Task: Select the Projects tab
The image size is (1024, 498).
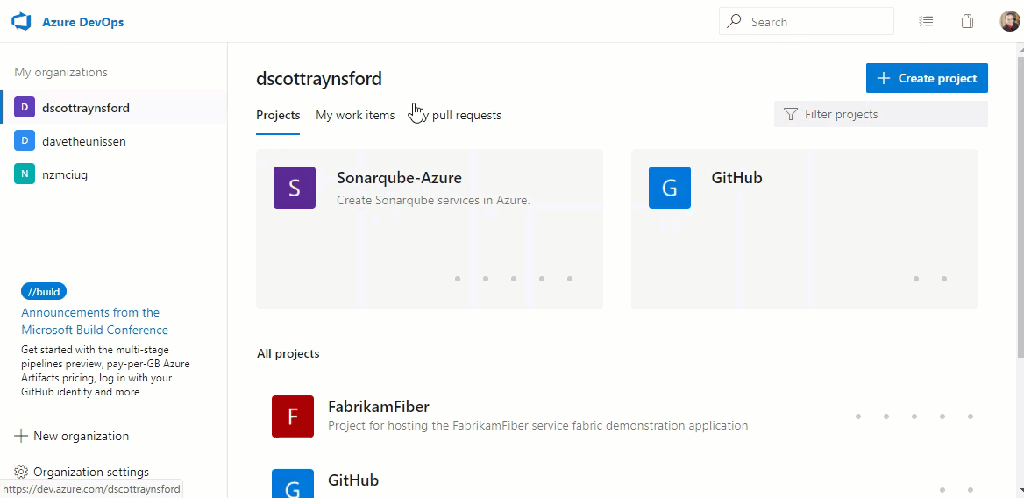Action: [x=278, y=116]
